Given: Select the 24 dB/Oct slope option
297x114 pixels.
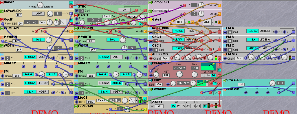Looking at the screenshot, I should (x=213, y=75).
